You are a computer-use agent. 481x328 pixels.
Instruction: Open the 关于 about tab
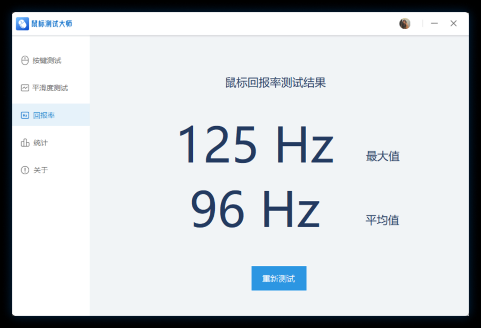pyautogui.click(x=51, y=170)
